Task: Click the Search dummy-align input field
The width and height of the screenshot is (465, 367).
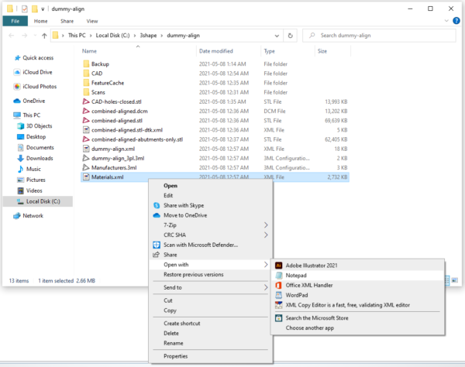Action: [x=383, y=36]
